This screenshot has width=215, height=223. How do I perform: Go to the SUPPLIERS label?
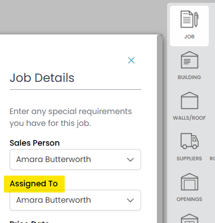pyautogui.click(x=189, y=159)
